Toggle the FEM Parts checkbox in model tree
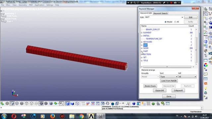The width and height of the screenshot is (212, 119). [5, 16]
